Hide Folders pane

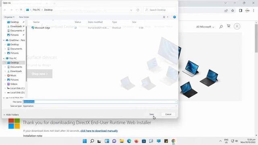click(x=11, y=115)
